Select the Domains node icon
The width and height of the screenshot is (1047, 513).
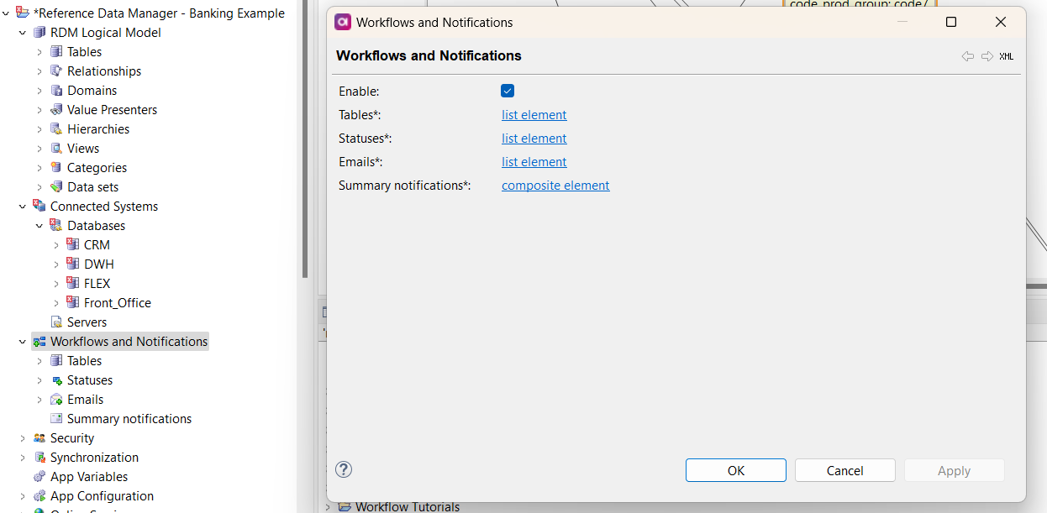[56, 90]
